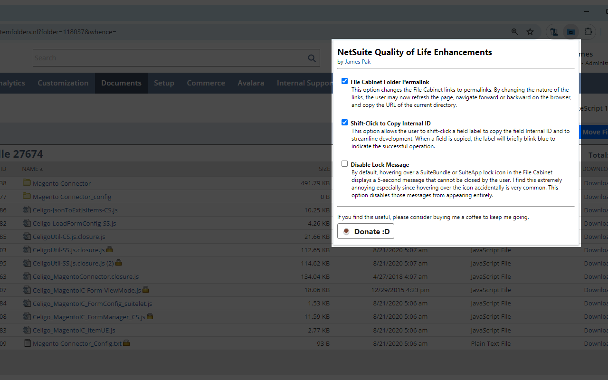Bookmark the page using the star icon

point(530,32)
